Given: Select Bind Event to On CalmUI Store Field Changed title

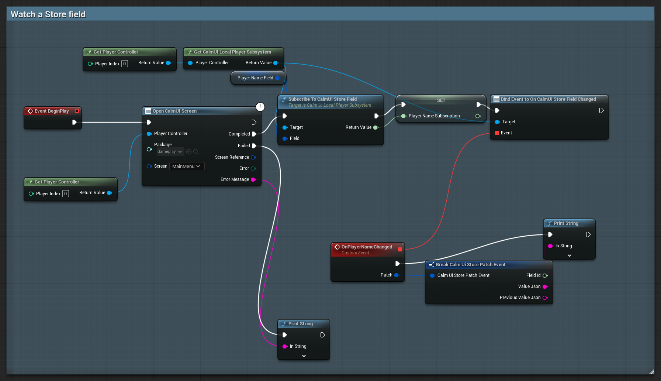Looking at the screenshot, I should point(548,99).
